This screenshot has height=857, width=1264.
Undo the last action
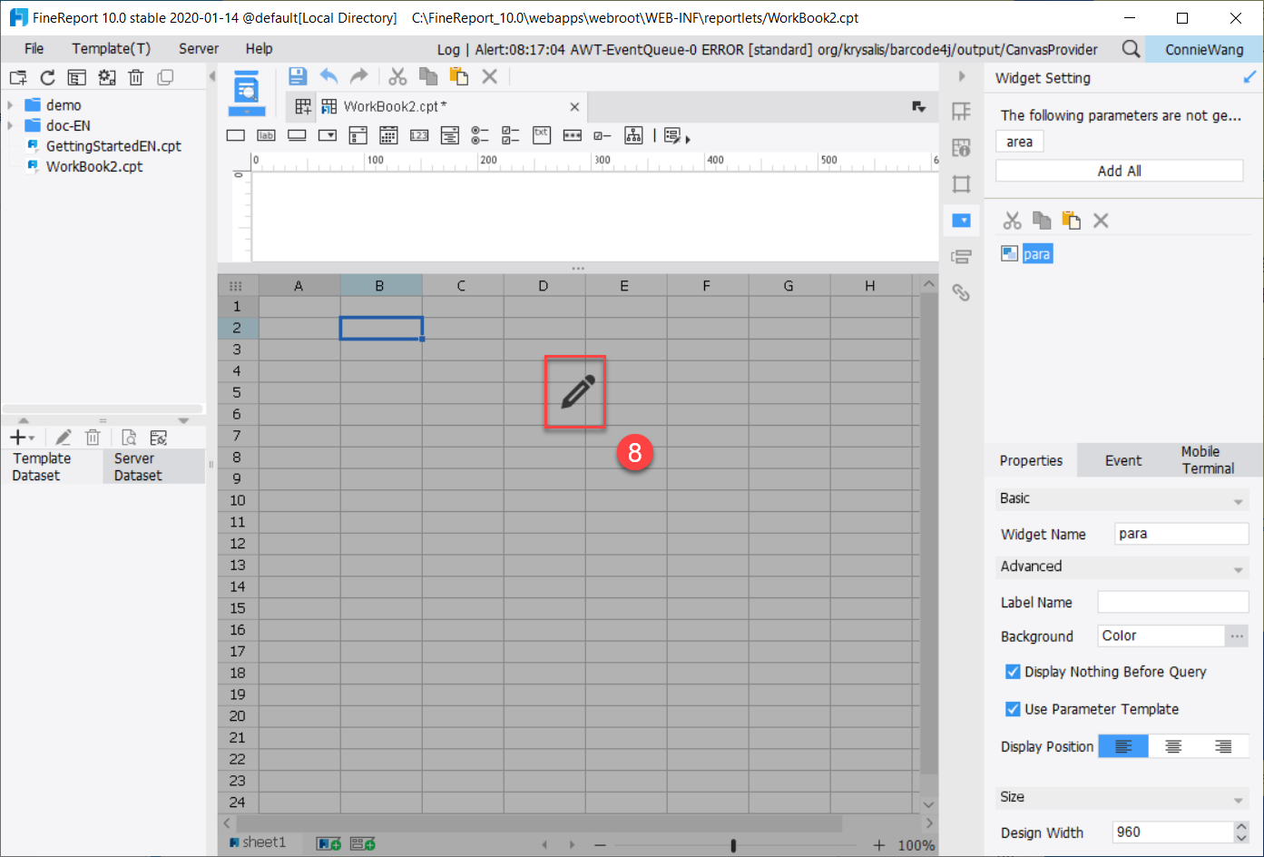pos(328,76)
